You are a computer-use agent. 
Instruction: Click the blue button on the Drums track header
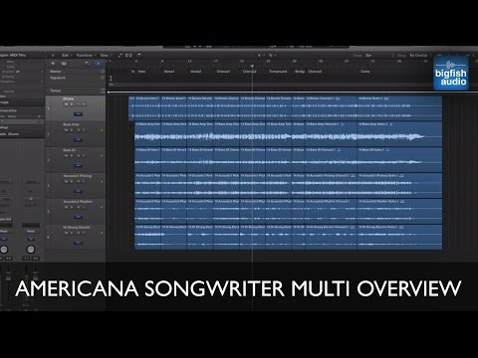tap(78, 114)
